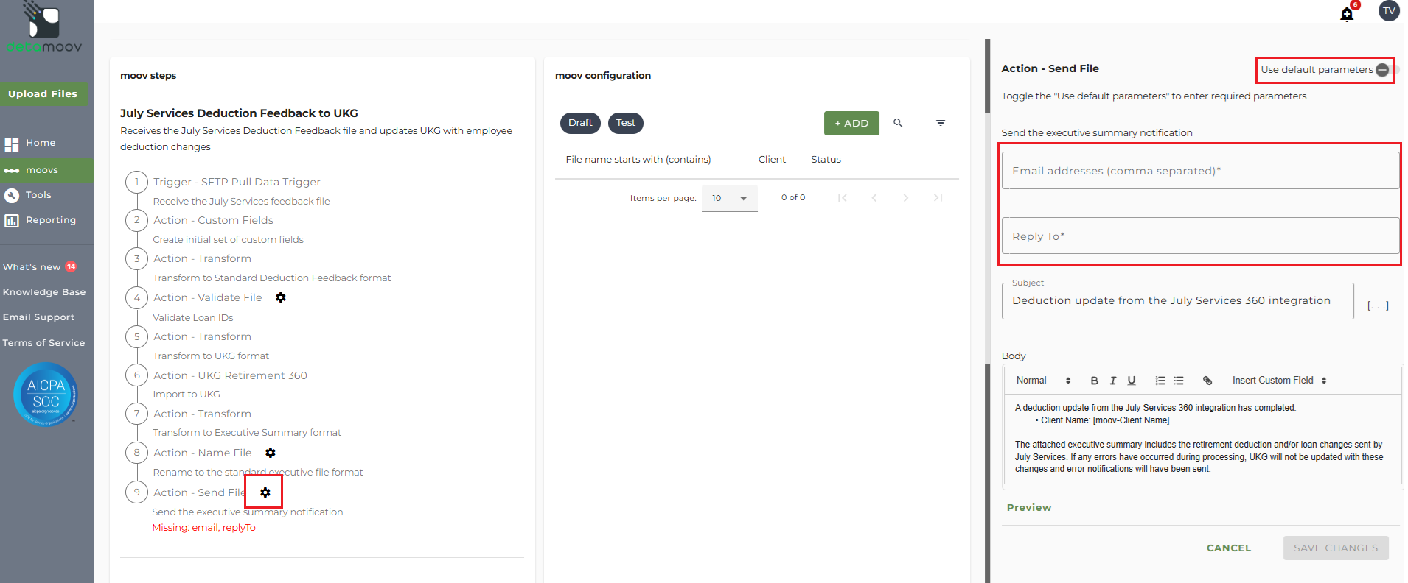Select step 2 Action - Custom Fields
1408x583 pixels.
pyautogui.click(x=213, y=220)
